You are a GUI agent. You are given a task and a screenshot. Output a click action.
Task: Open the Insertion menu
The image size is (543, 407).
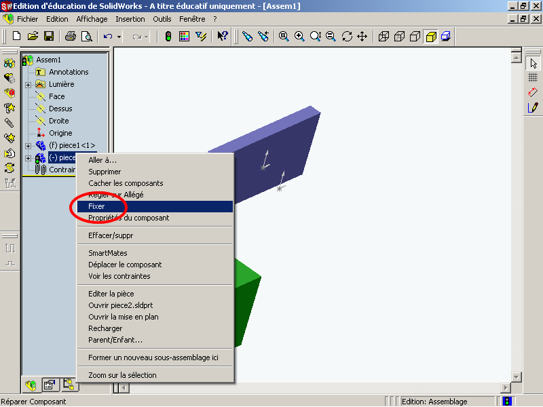(x=130, y=19)
